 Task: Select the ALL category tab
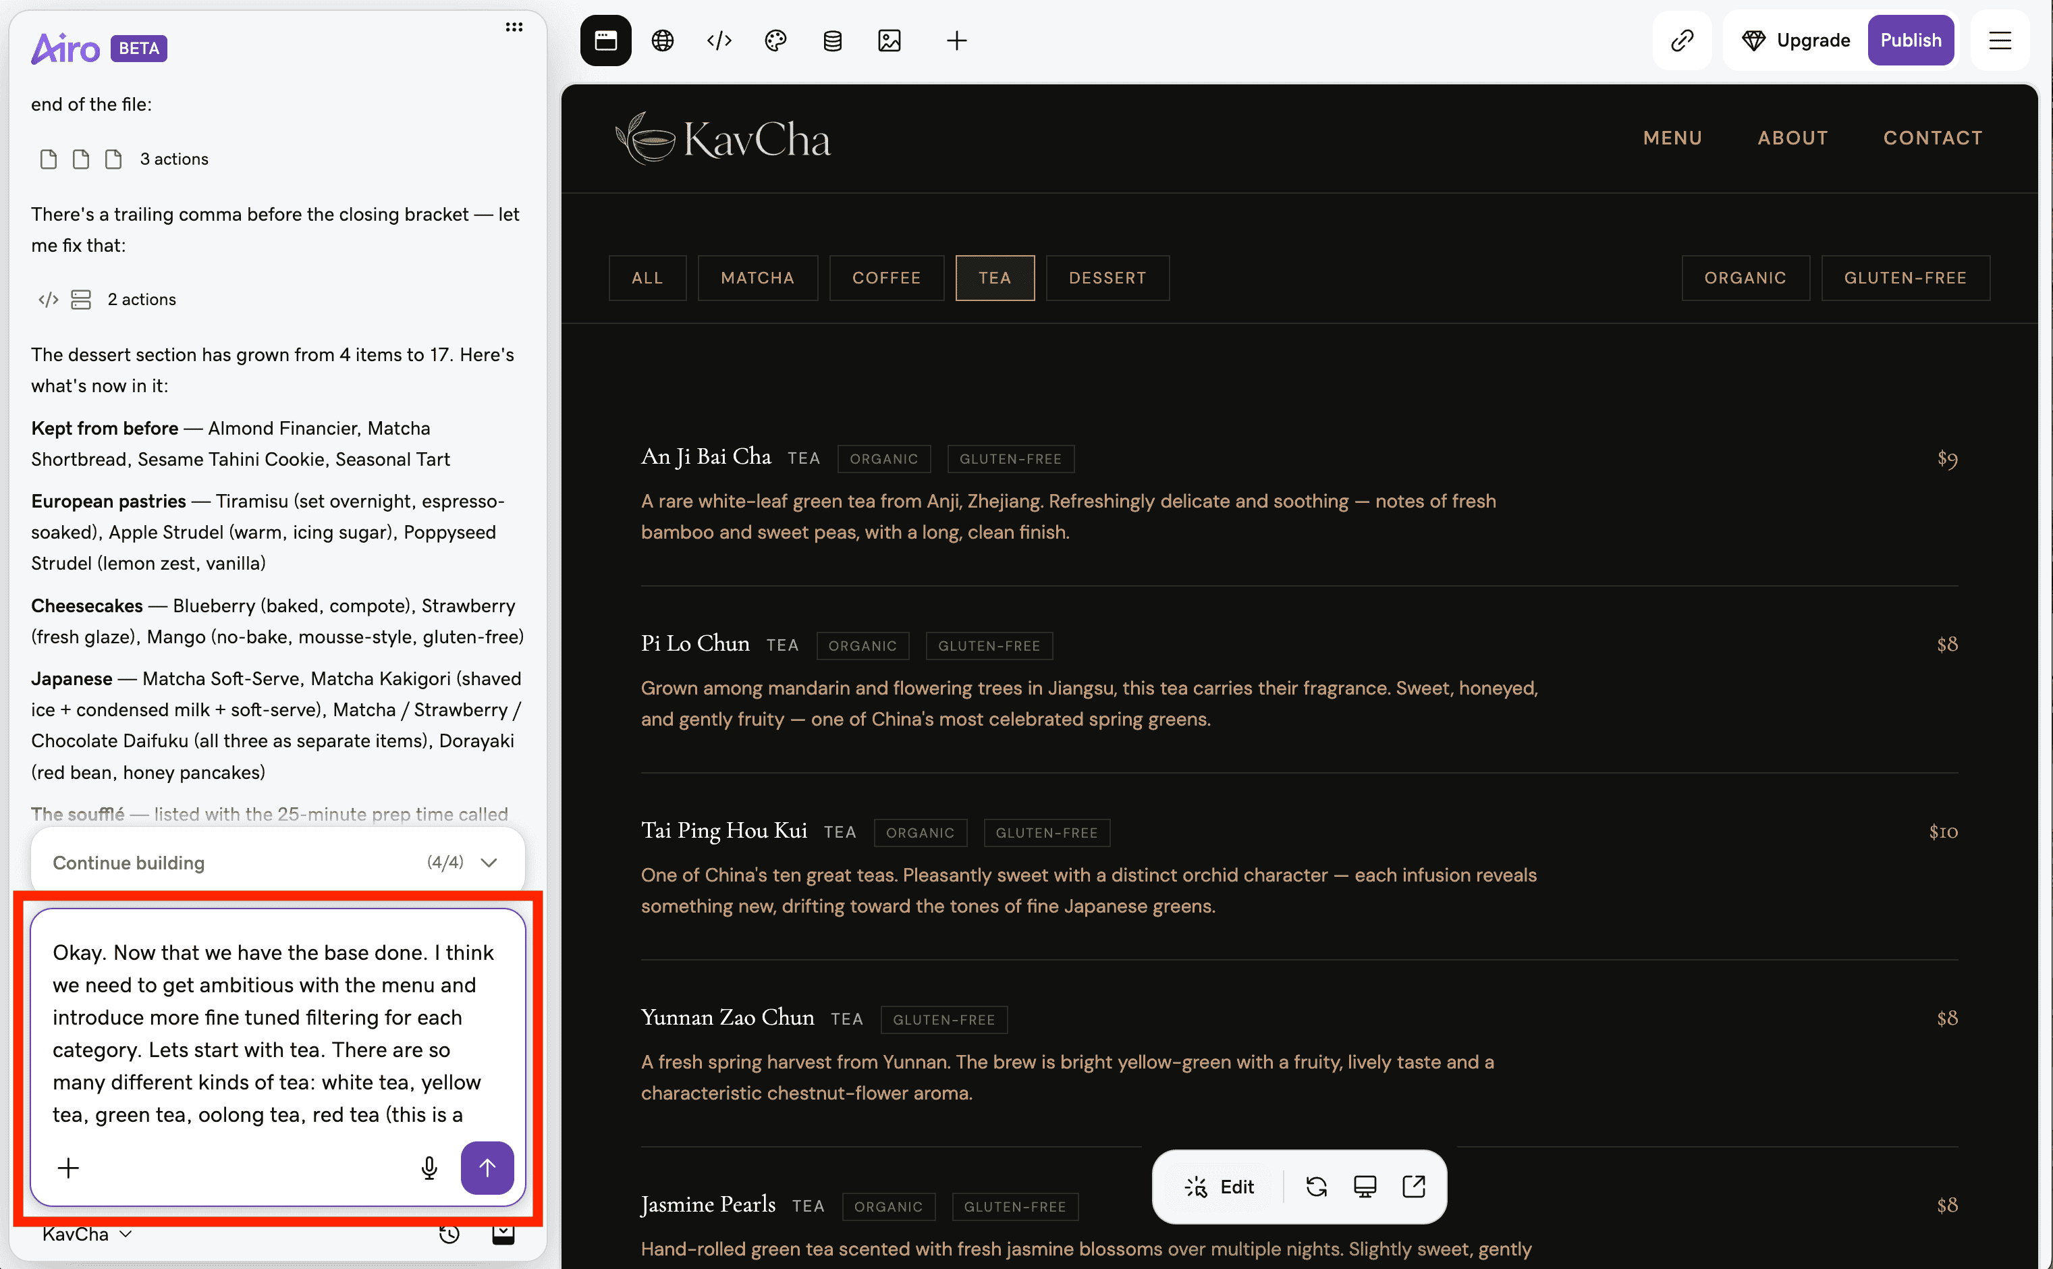647,278
